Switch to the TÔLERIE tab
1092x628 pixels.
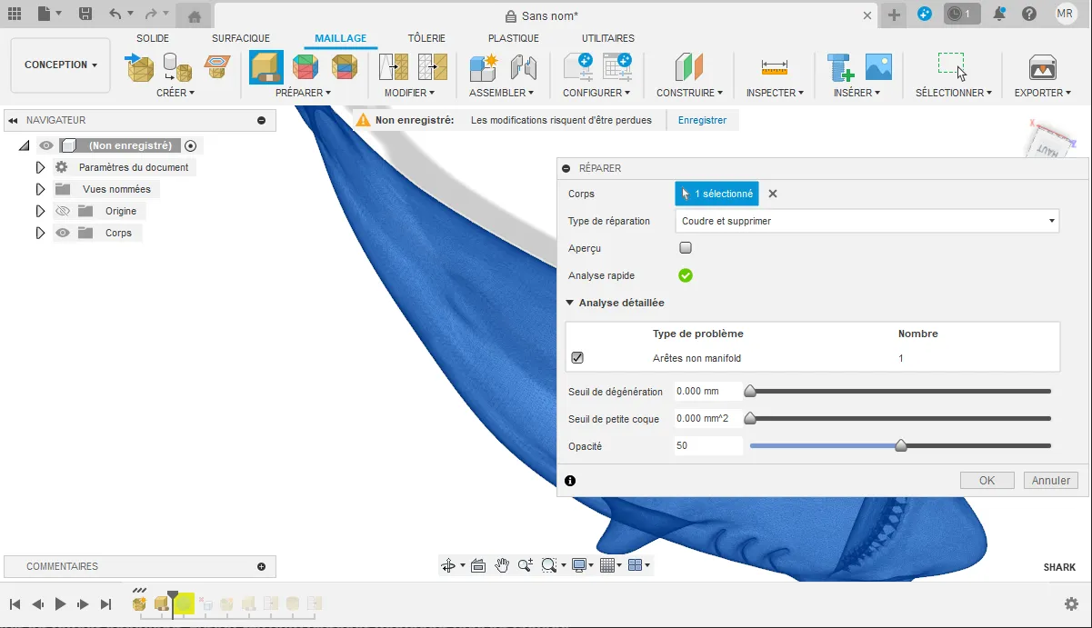[x=426, y=38]
